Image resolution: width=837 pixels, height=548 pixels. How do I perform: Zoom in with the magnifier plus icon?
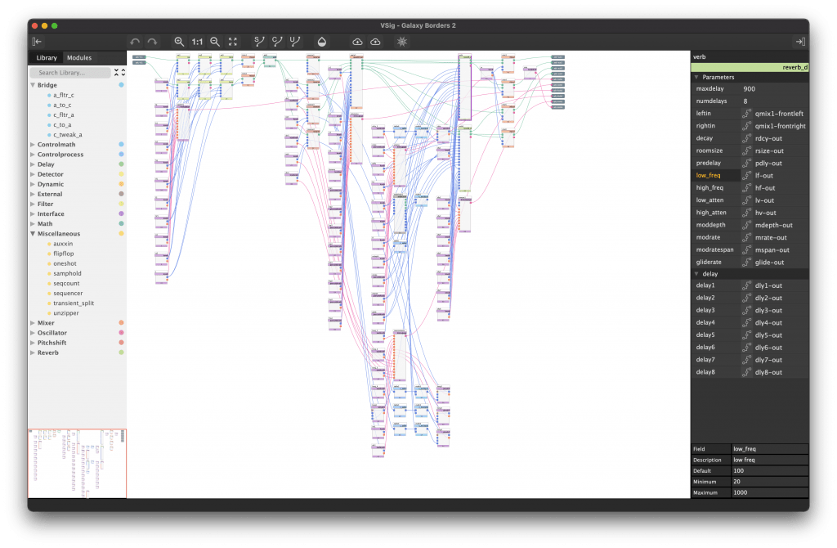179,42
